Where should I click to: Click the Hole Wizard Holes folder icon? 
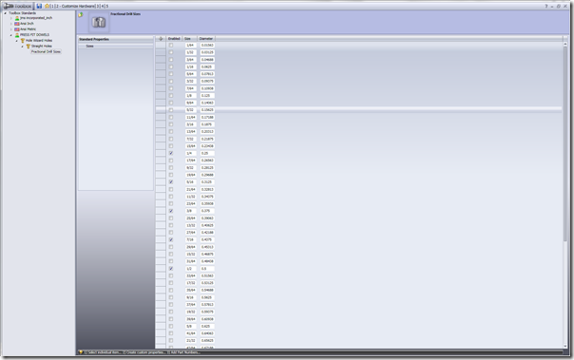(23, 41)
